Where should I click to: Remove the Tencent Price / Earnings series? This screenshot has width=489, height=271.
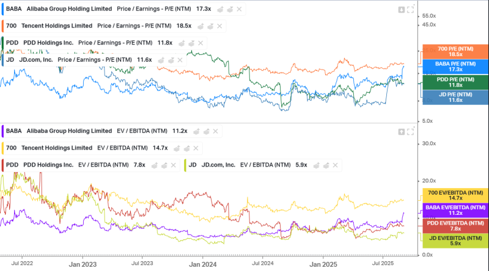pos(219,26)
